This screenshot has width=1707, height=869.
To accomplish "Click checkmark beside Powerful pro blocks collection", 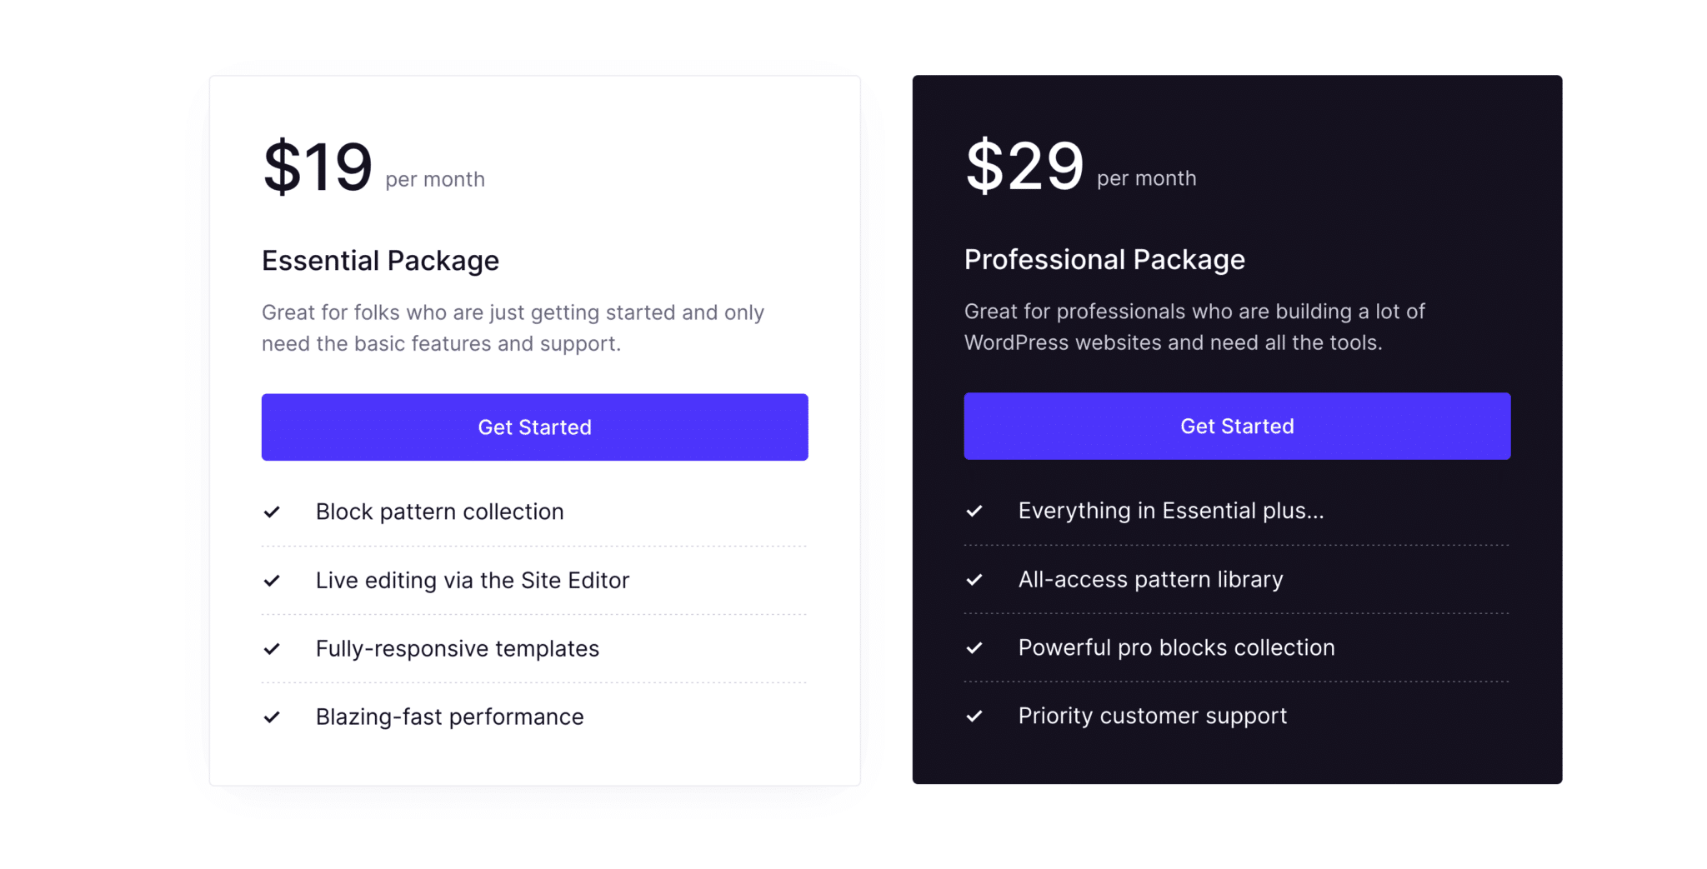I will point(974,647).
